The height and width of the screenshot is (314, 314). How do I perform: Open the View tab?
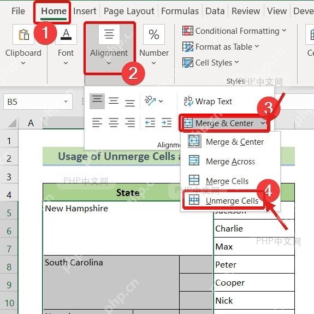277,11
